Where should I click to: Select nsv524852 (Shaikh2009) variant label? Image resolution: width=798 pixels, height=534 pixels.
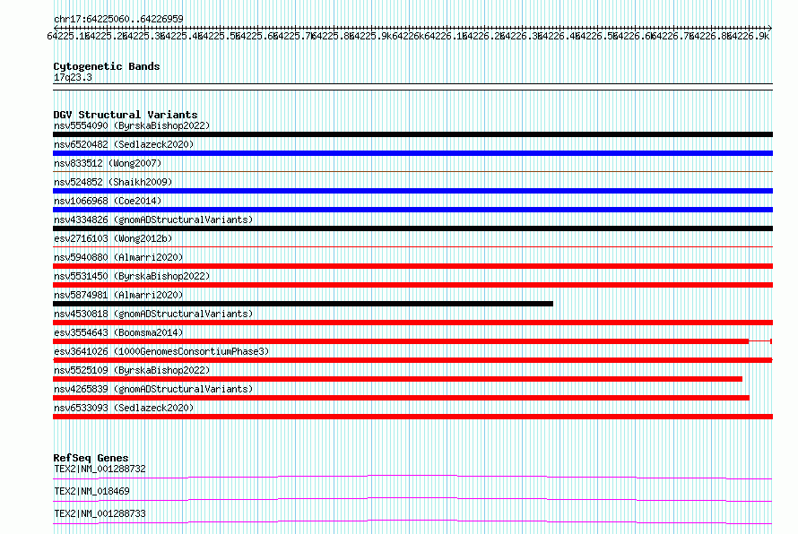(113, 182)
